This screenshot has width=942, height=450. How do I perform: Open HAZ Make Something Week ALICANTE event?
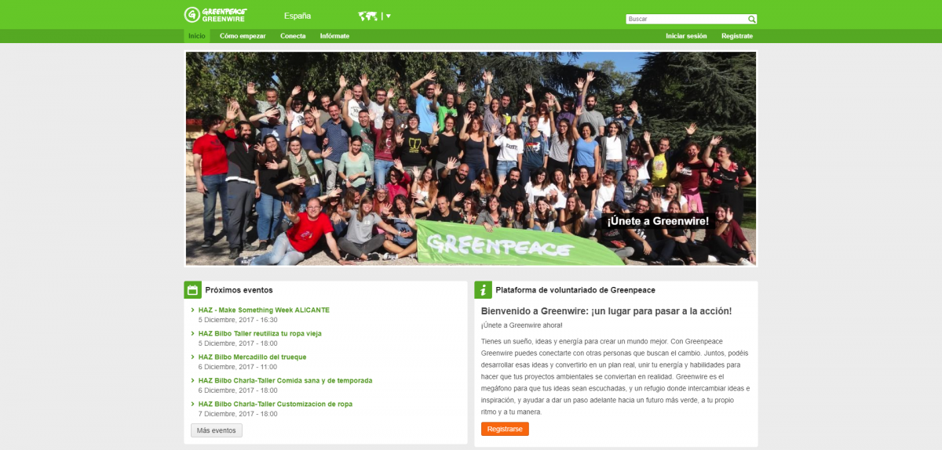264,310
